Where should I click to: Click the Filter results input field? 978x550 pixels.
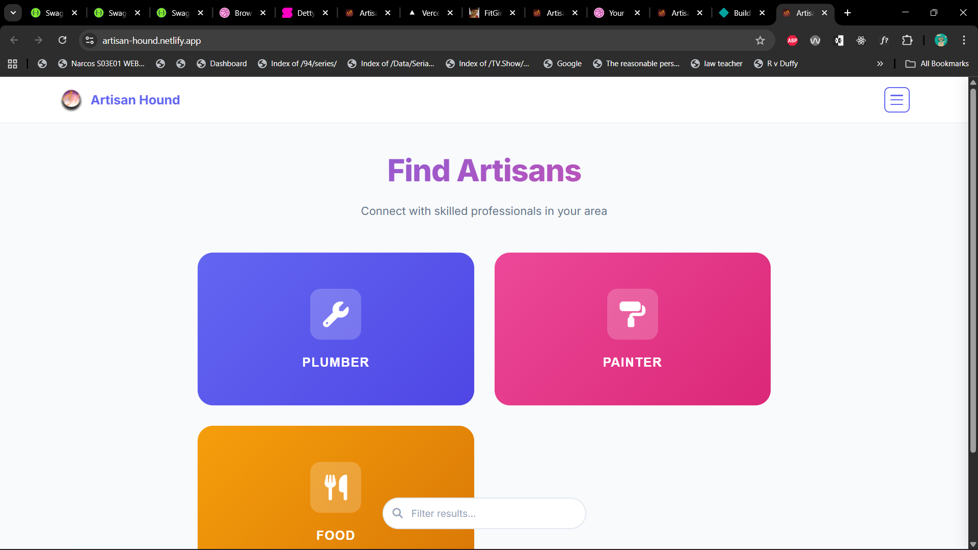pos(484,513)
